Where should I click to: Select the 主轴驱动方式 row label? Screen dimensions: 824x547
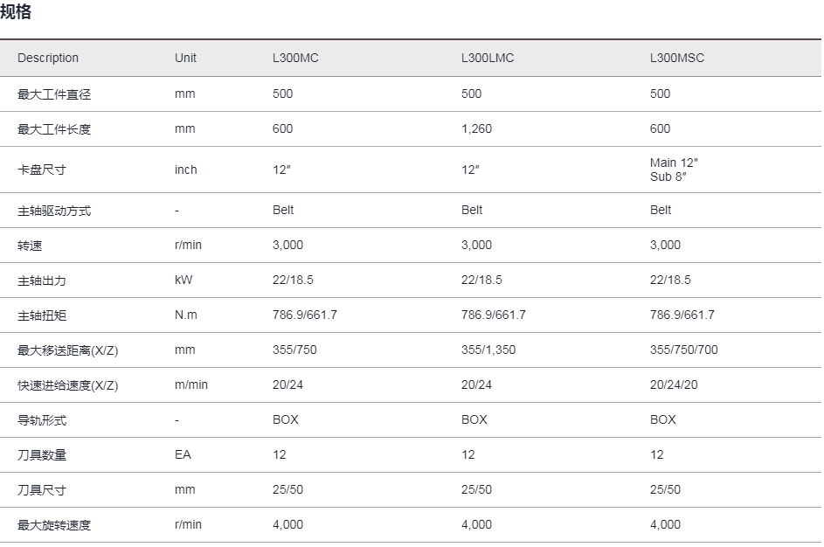[x=54, y=211]
